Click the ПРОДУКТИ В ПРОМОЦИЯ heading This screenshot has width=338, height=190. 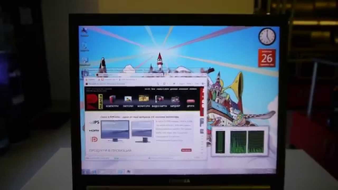coord(110,150)
